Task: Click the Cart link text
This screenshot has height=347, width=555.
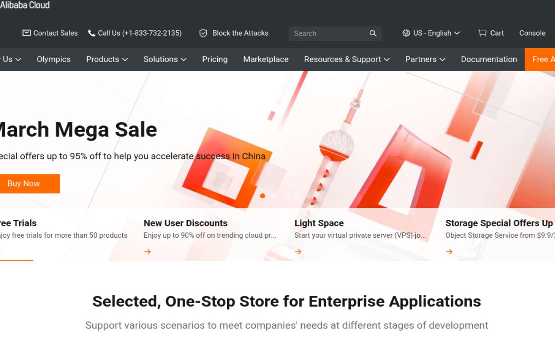Action: [497, 33]
